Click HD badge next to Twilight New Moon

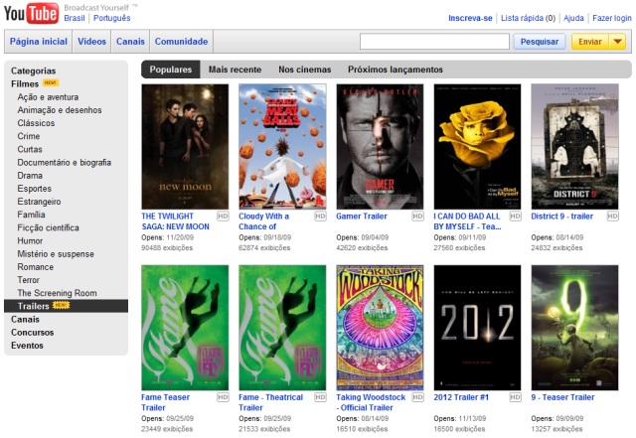point(223,217)
